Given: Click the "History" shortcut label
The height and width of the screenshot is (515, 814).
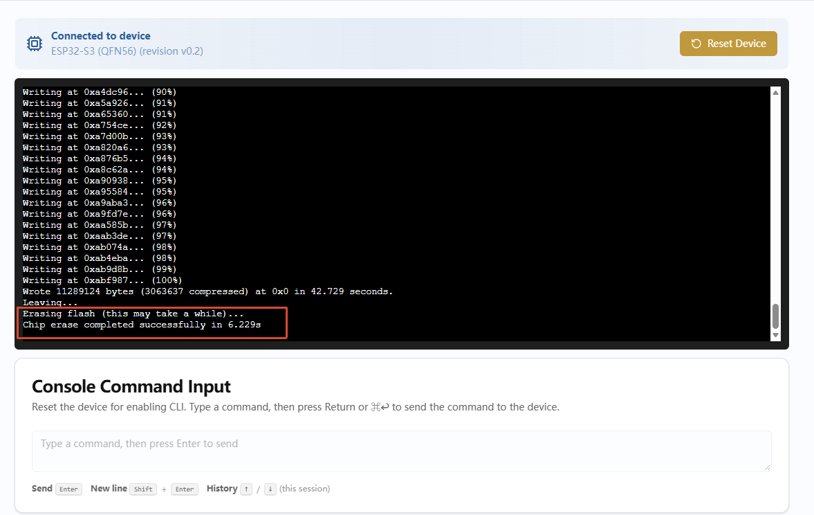Looking at the screenshot, I should point(222,489).
